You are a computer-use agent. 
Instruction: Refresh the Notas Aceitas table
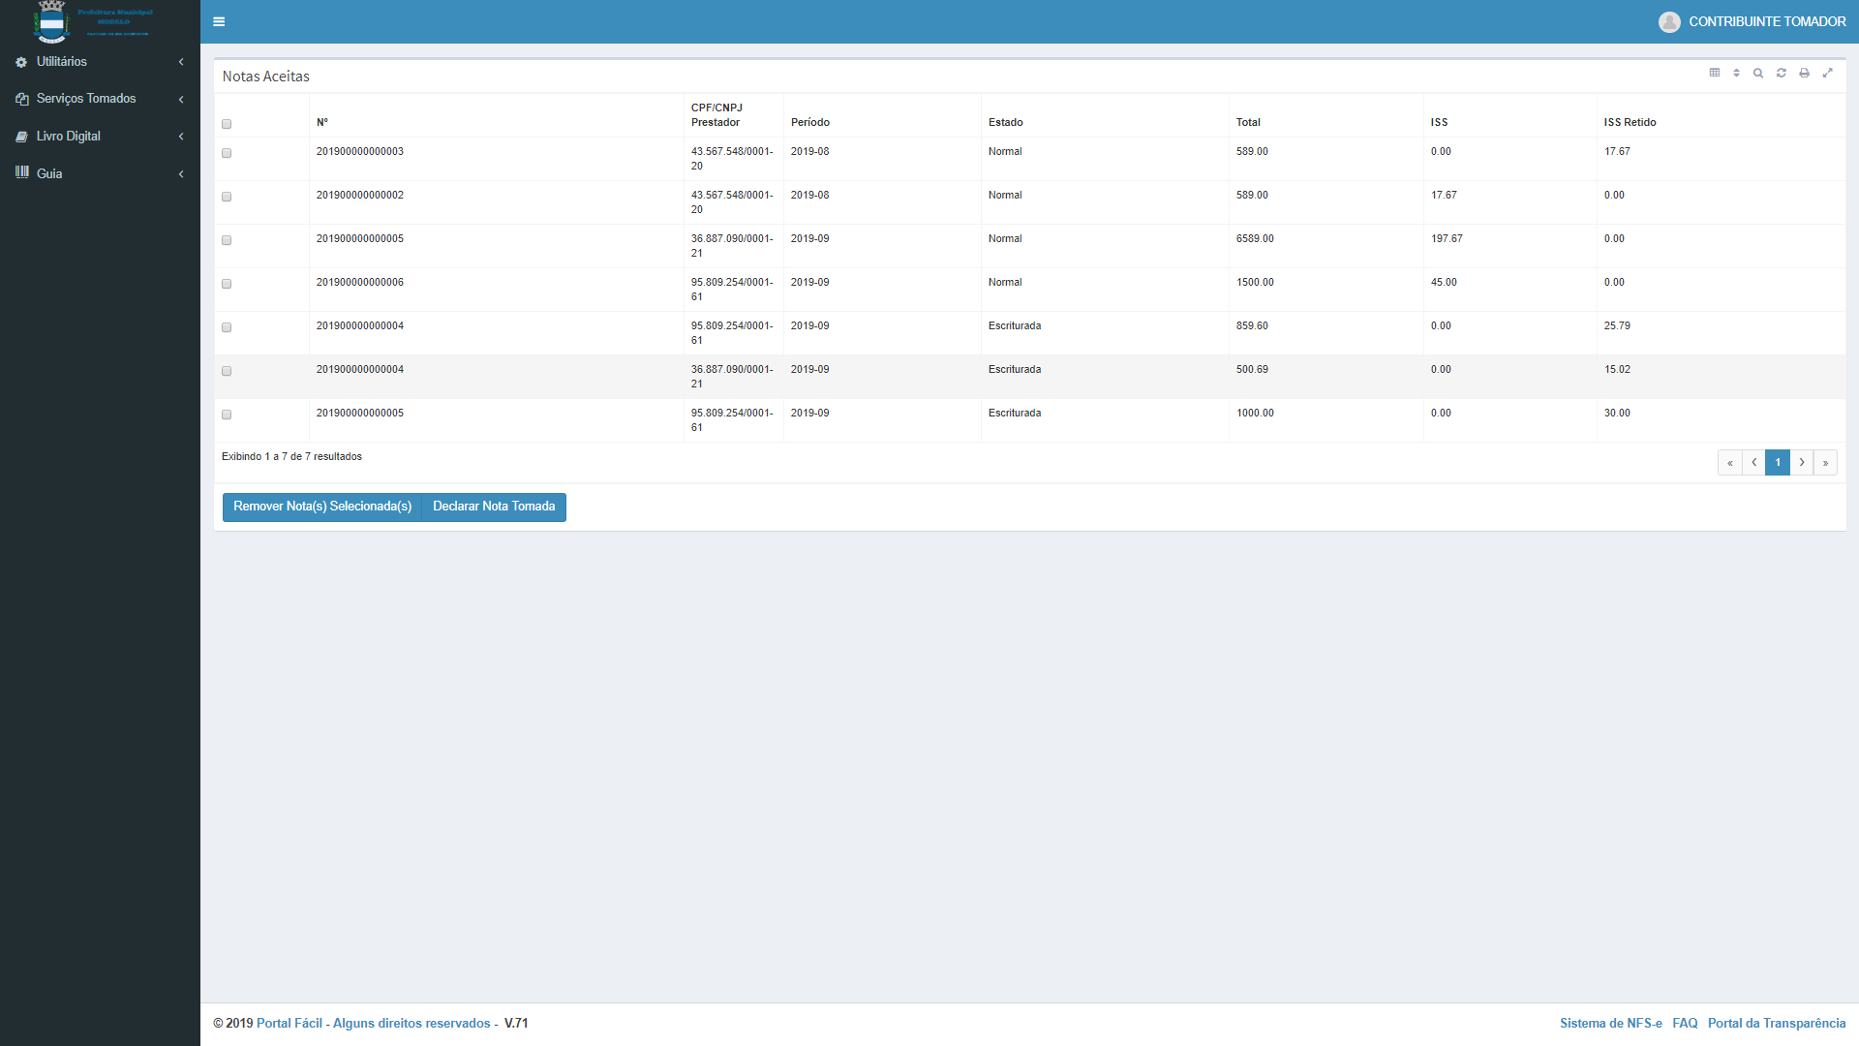coord(1782,73)
